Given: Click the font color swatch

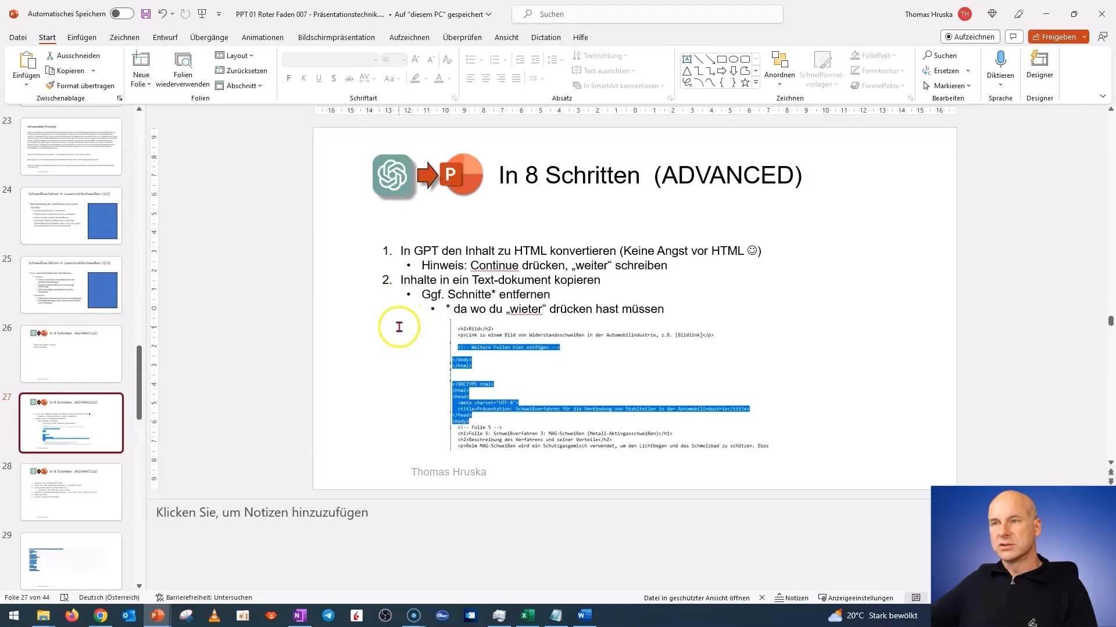Looking at the screenshot, I should coord(439,78).
